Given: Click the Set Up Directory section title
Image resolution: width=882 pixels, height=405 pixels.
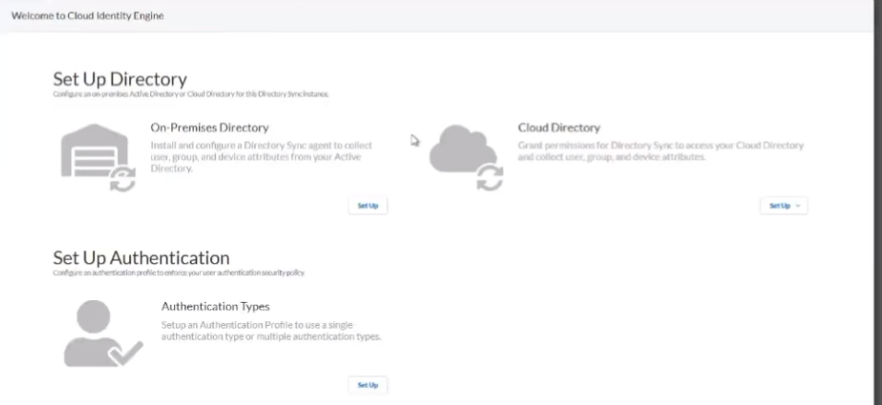Looking at the screenshot, I should click(x=120, y=78).
